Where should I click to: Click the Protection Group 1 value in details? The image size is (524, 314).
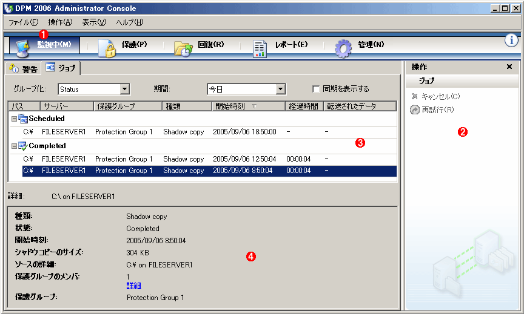[155, 298]
